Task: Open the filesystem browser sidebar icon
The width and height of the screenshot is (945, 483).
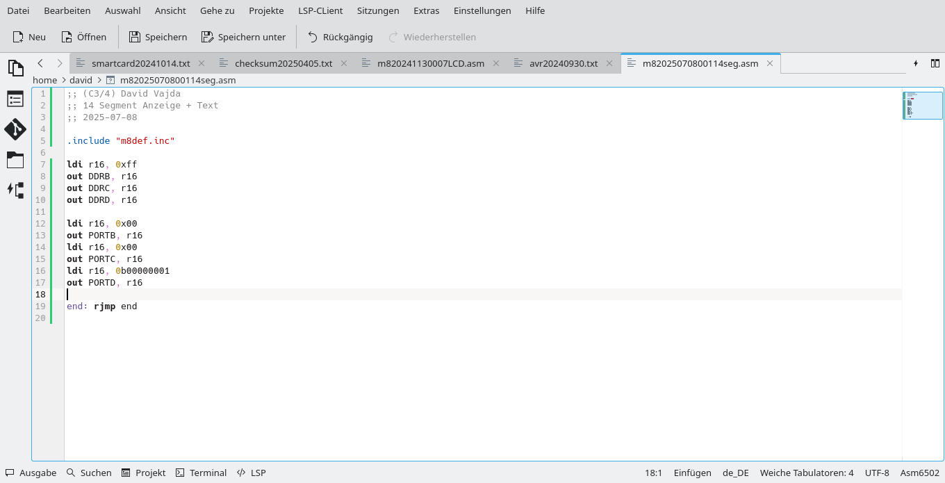Action: click(15, 160)
